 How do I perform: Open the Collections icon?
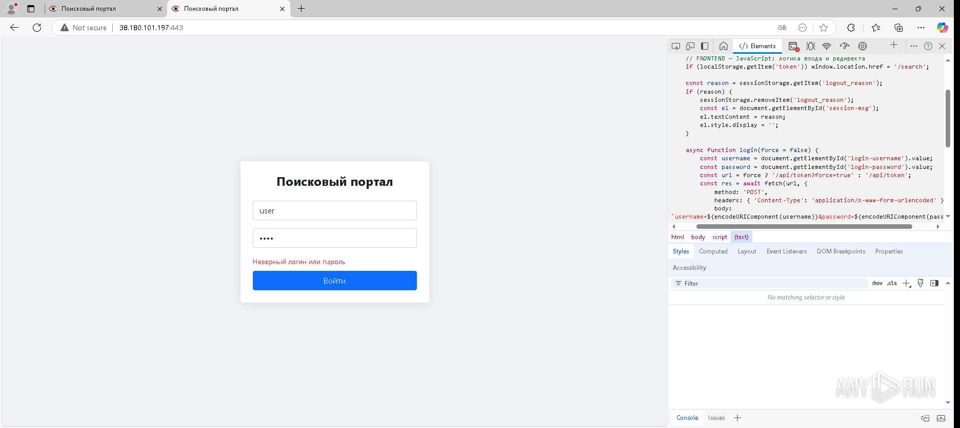(x=898, y=28)
